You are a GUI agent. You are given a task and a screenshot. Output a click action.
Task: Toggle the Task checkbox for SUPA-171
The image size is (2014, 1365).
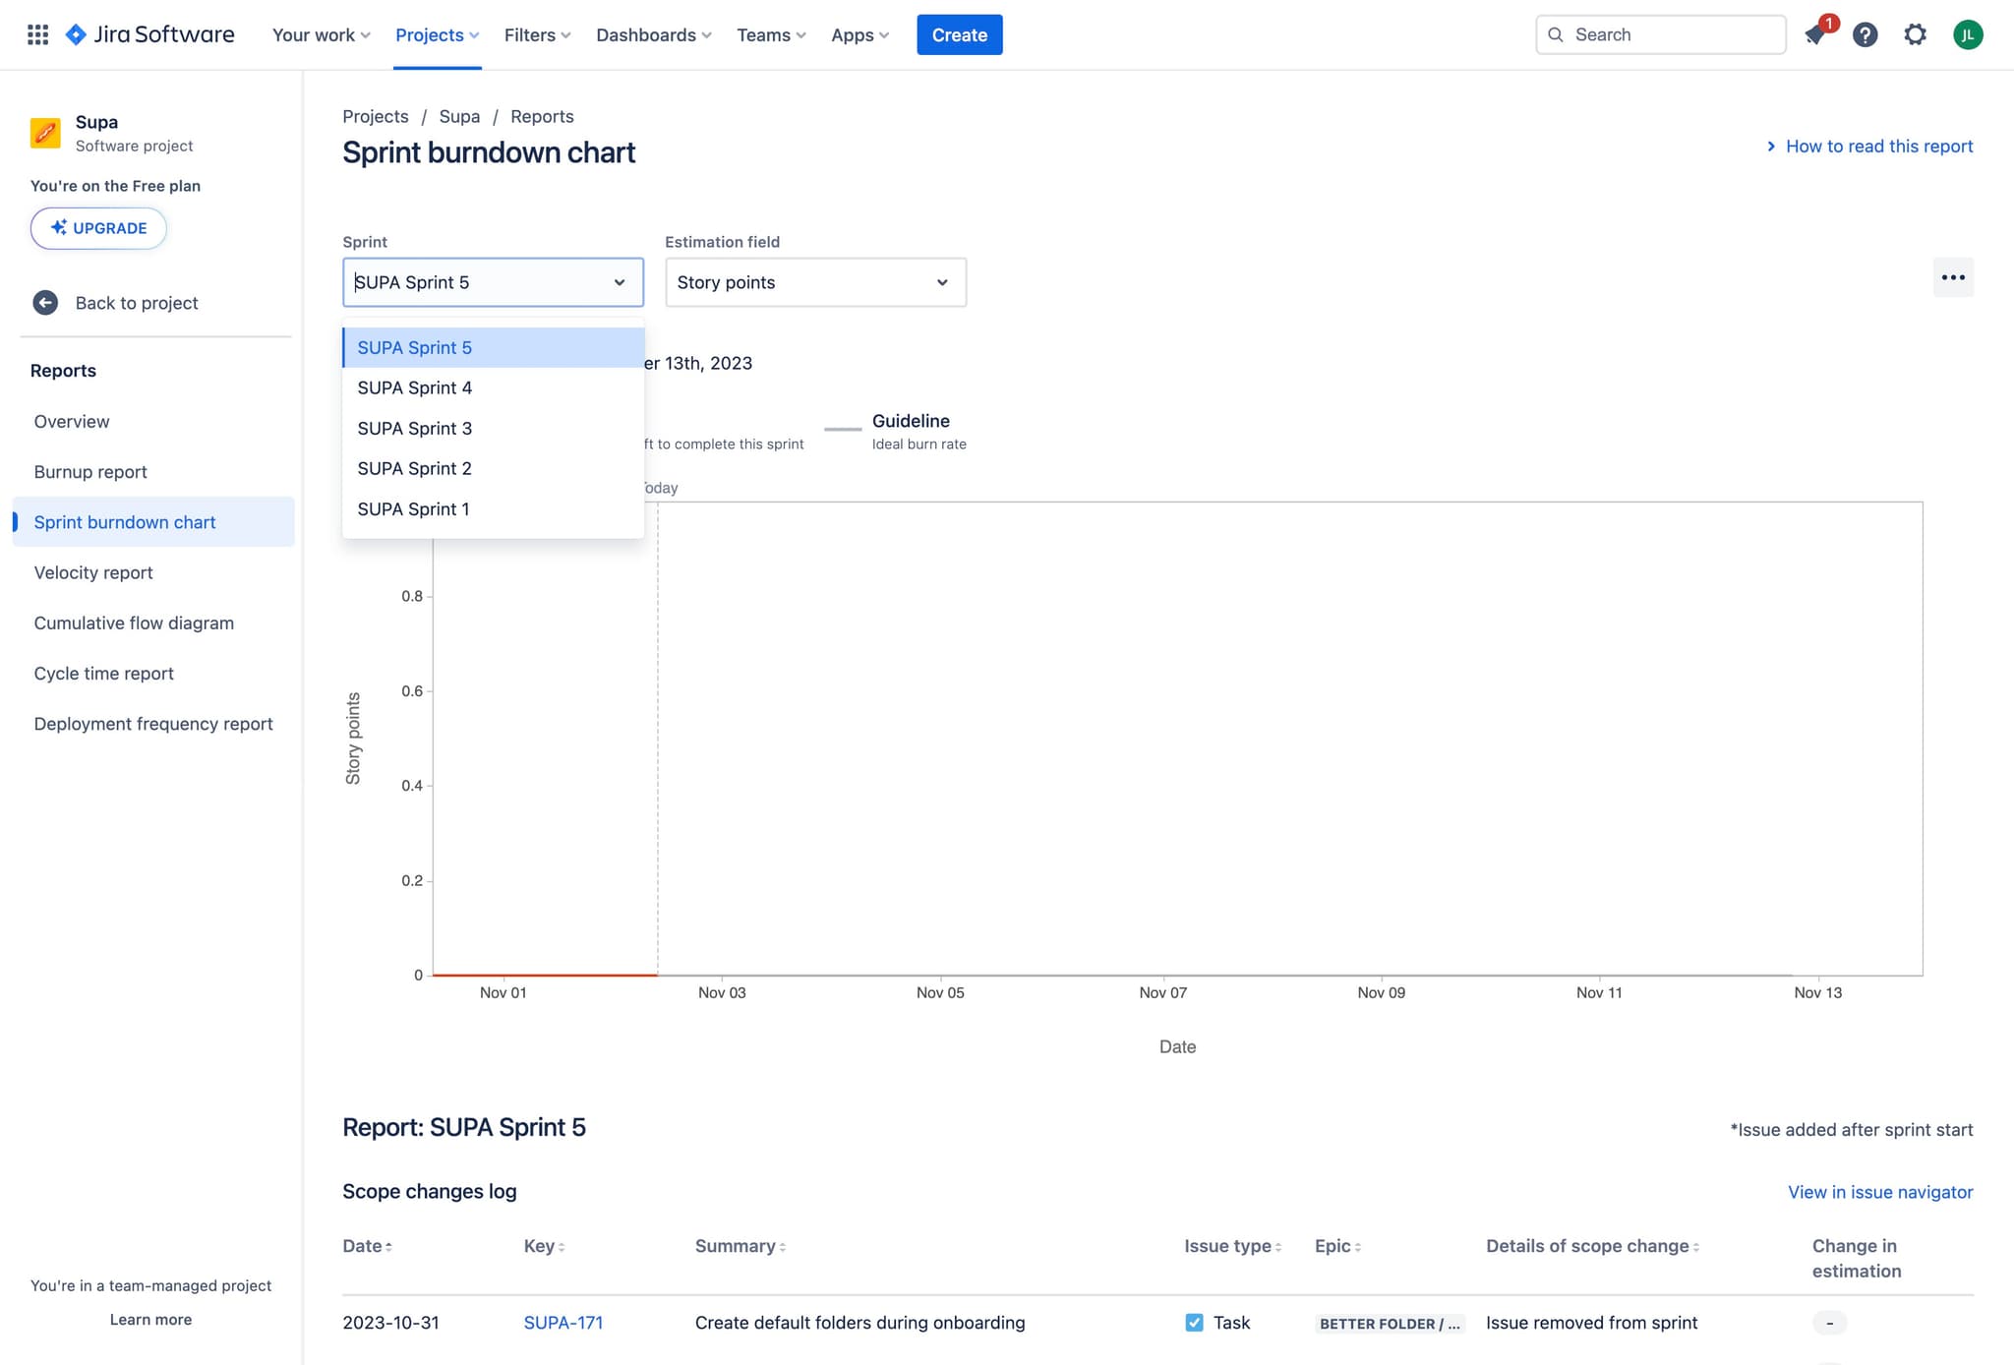pos(1193,1323)
